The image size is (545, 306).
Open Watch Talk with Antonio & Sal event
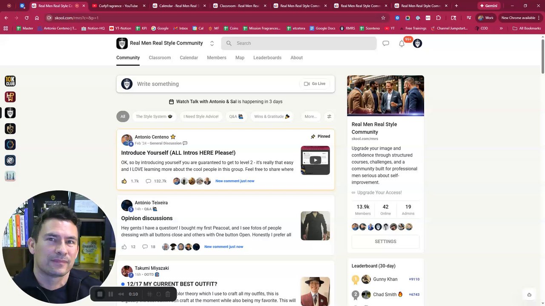(226, 102)
